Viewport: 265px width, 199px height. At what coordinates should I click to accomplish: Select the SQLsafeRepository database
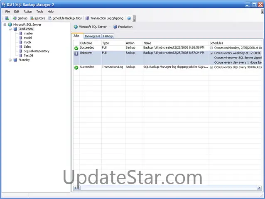37,51
